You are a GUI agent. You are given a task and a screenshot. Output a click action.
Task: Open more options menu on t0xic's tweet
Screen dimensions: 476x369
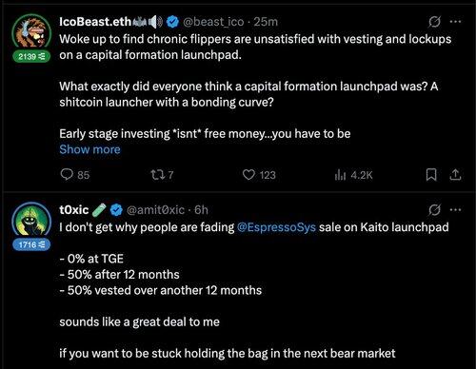[x=455, y=209]
